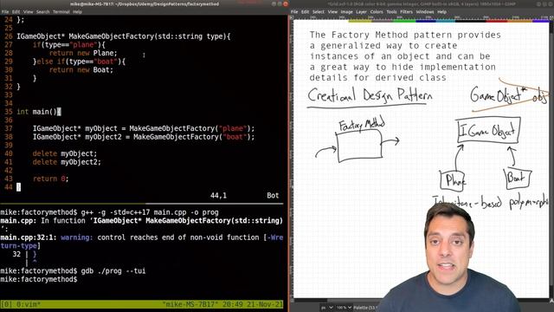
Task: Click the vim cursor position '44,1'
Action: pyautogui.click(x=218, y=196)
